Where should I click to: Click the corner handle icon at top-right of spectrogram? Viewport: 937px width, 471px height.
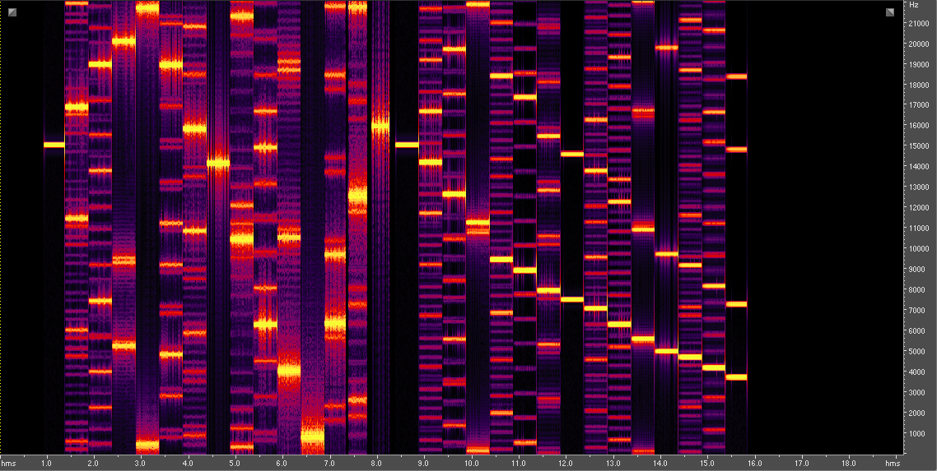(890, 12)
